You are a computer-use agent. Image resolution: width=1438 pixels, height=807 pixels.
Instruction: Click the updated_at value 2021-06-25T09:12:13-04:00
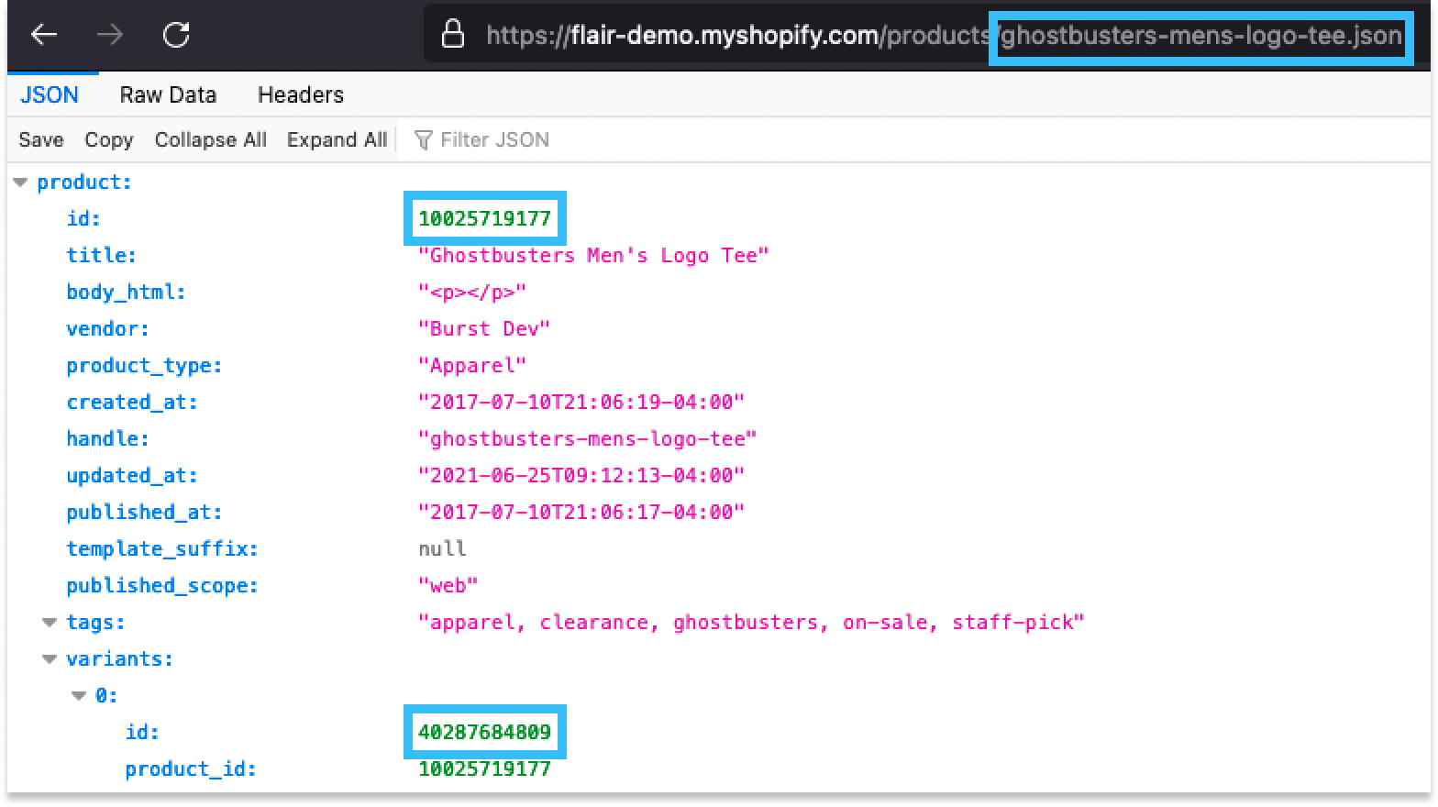[581, 475]
